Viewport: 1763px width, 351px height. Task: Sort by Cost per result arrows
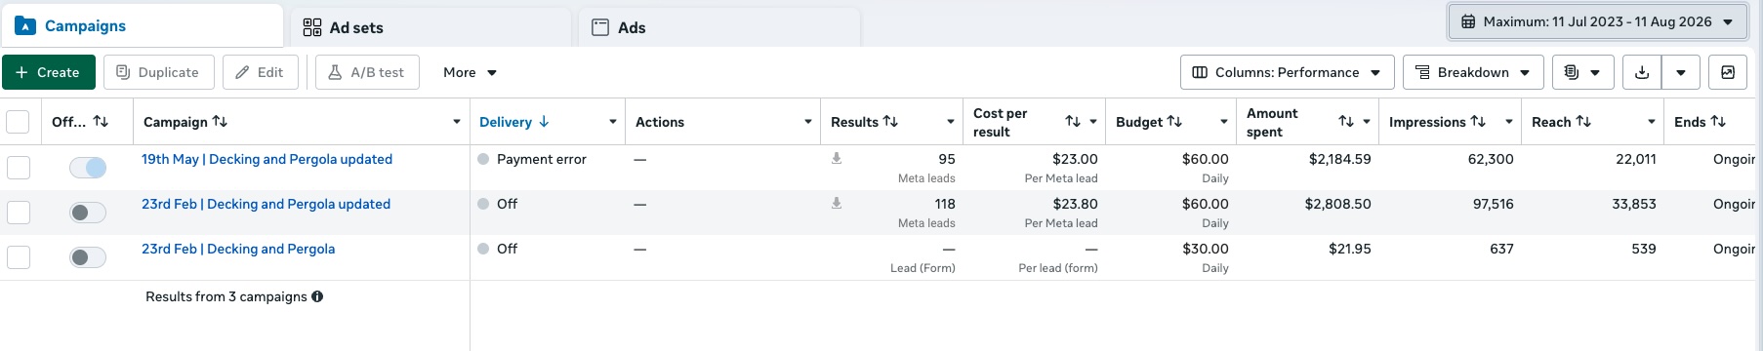click(1073, 122)
